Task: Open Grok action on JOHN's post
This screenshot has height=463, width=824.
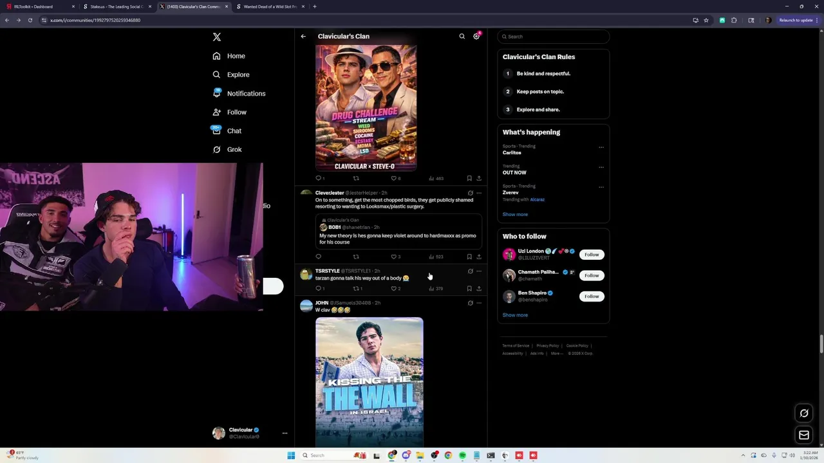Action: click(x=470, y=303)
